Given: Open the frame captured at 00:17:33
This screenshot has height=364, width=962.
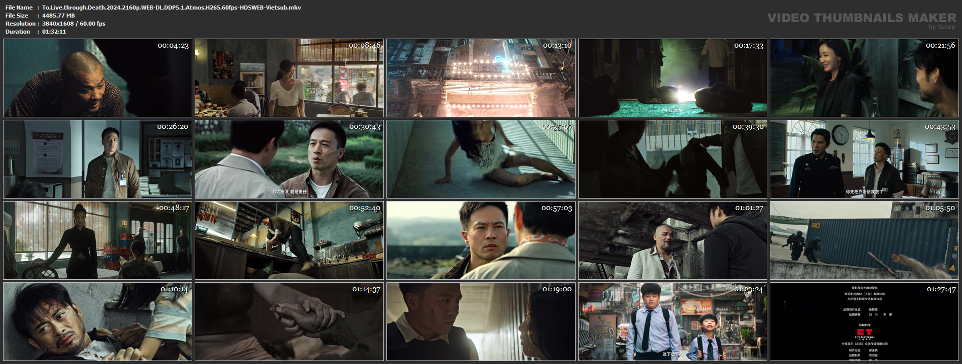Looking at the screenshot, I should click(672, 78).
